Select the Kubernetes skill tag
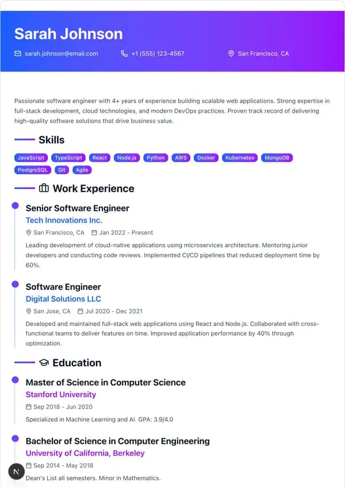Screen dimensions: 345x488 [x=240, y=158]
